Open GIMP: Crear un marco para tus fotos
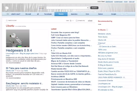The width and height of the screenshot is (137, 91). pos(65,38)
